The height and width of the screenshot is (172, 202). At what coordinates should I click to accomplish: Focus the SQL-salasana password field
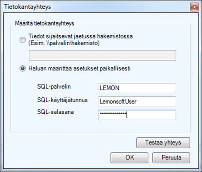tap(137, 115)
